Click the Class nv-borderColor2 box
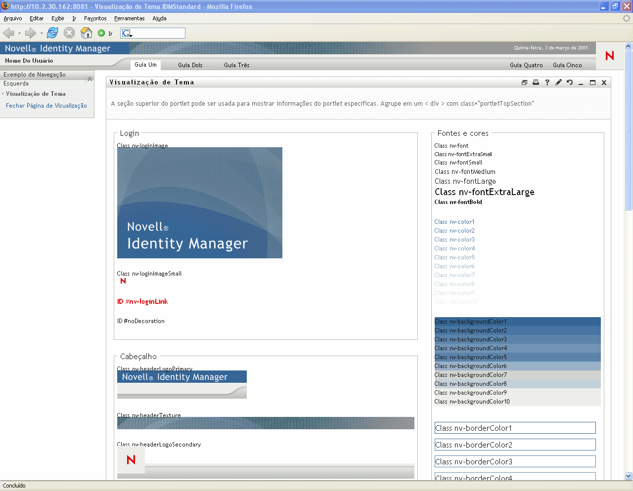633x491 pixels. pos(515,445)
